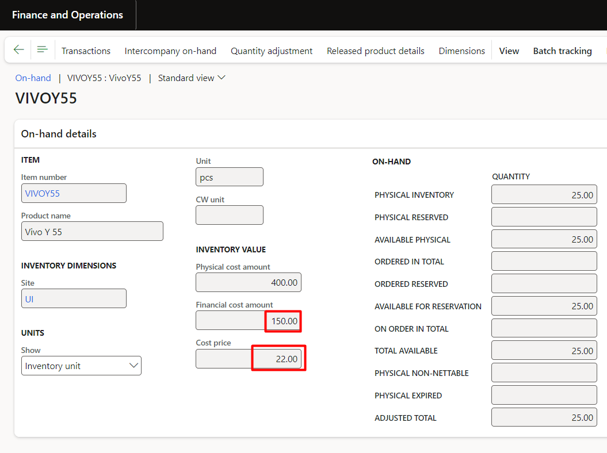Select Intercompany on-hand menu item

170,51
